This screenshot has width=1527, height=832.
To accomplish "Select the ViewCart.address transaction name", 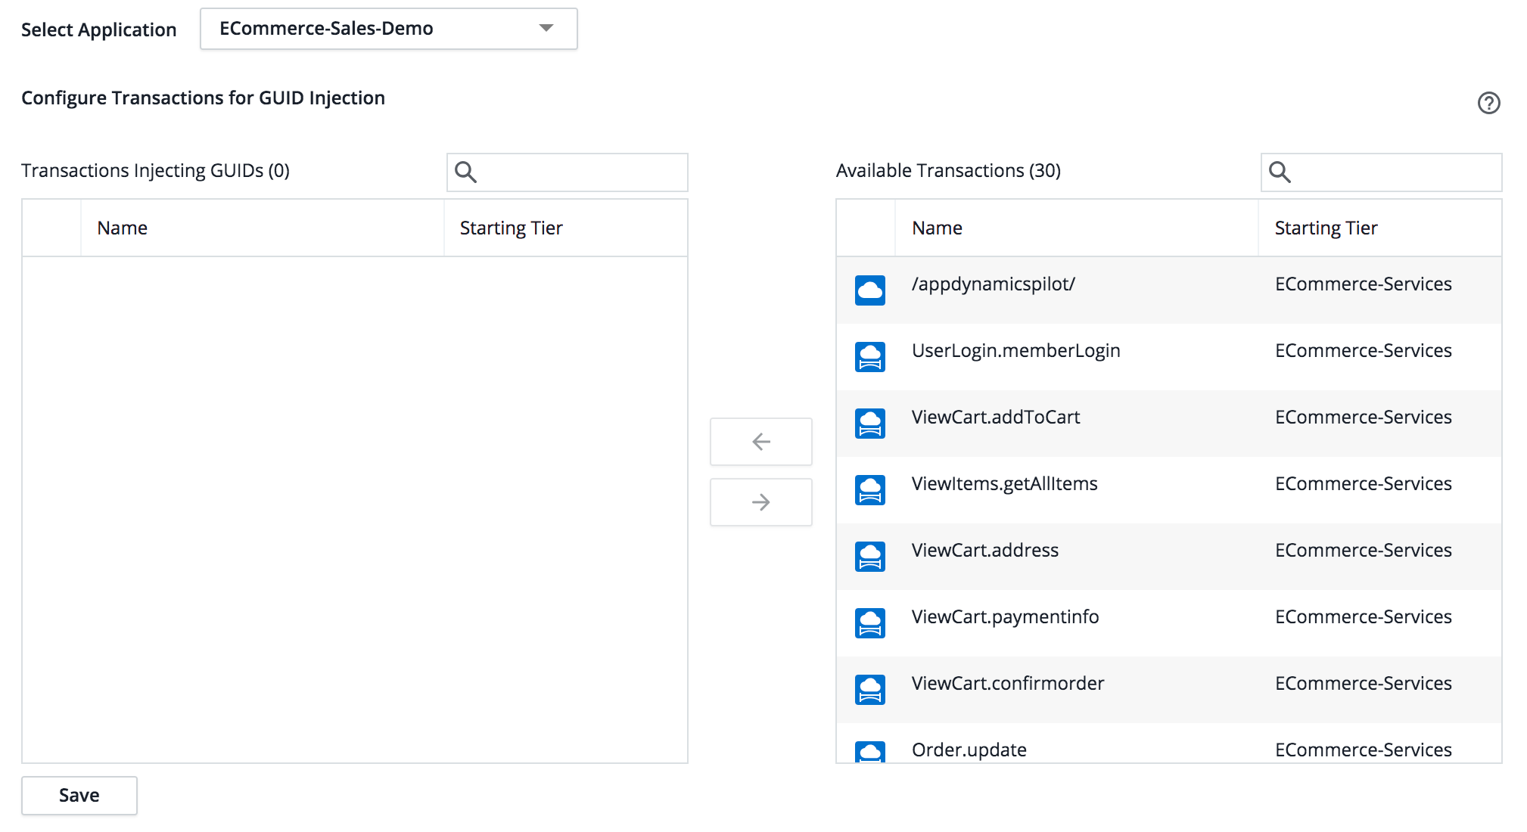I will [x=984, y=551].
